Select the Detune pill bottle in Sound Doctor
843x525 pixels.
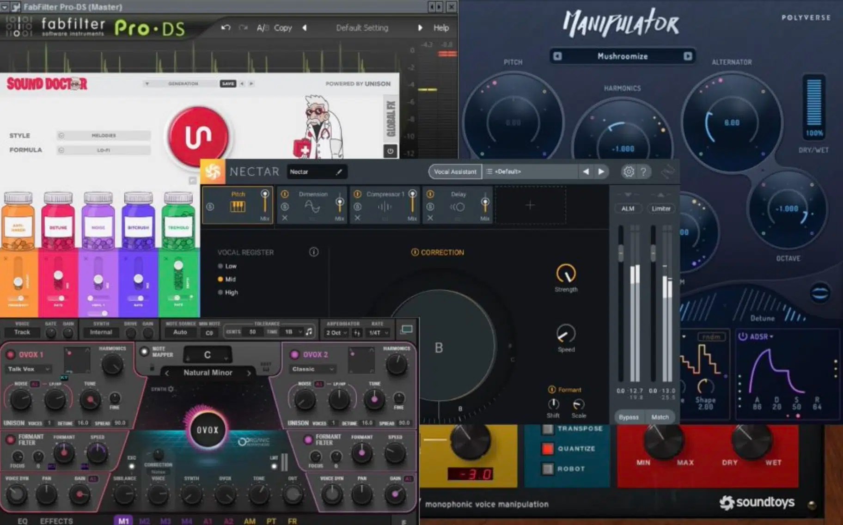click(58, 221)
